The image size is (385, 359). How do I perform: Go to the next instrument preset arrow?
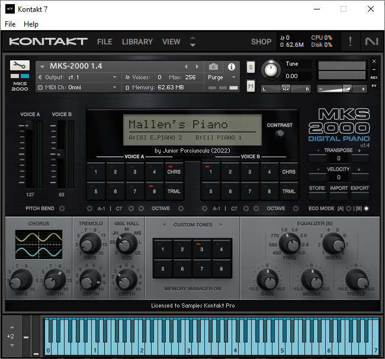197,66
